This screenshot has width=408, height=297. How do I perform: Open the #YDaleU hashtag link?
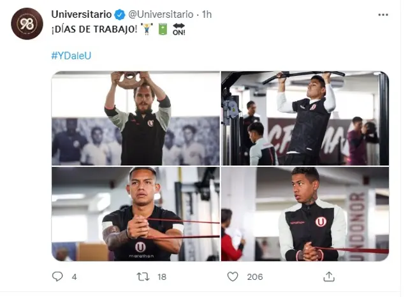pos(71,55)
